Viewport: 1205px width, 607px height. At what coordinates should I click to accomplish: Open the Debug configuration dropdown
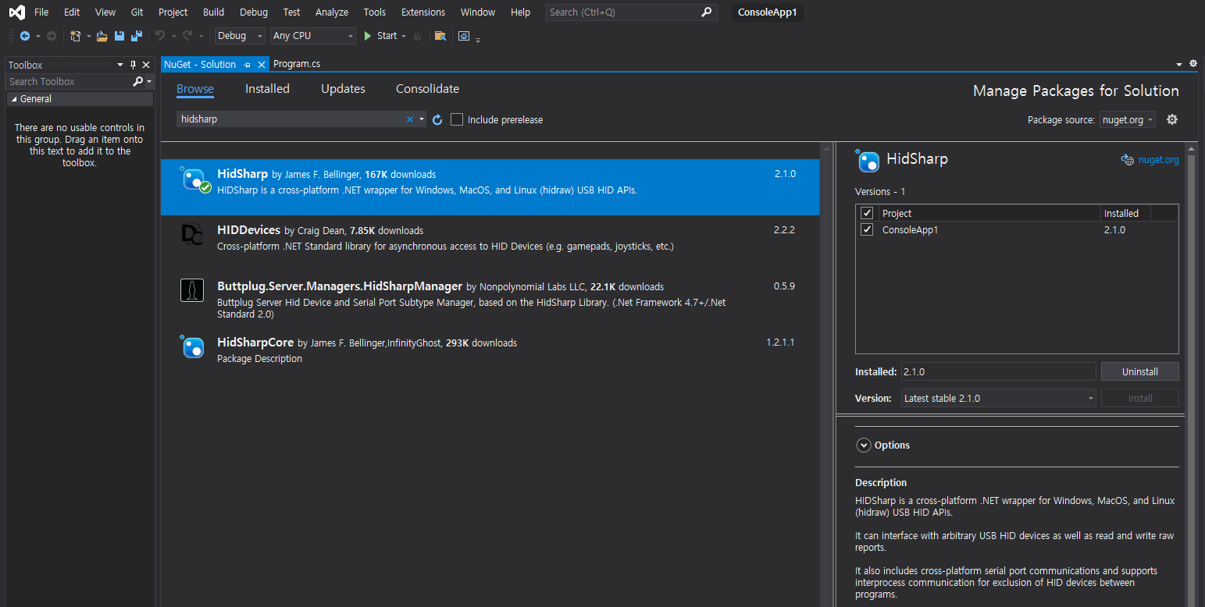(x=239, y=36)
